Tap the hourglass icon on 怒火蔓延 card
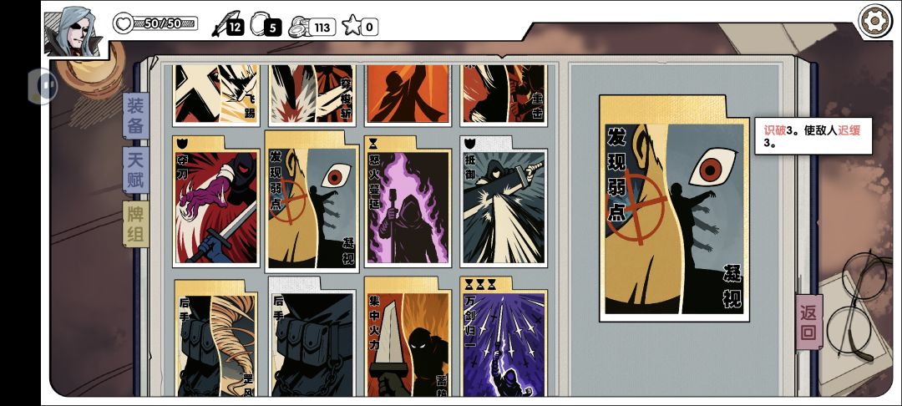The width and height of the screenshot is (902, 406). point(373,143)
